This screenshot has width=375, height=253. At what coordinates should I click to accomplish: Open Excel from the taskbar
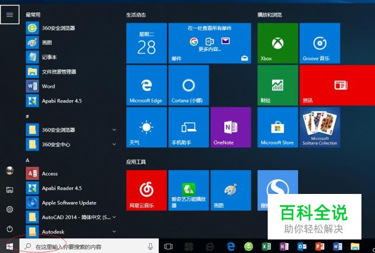266,246
